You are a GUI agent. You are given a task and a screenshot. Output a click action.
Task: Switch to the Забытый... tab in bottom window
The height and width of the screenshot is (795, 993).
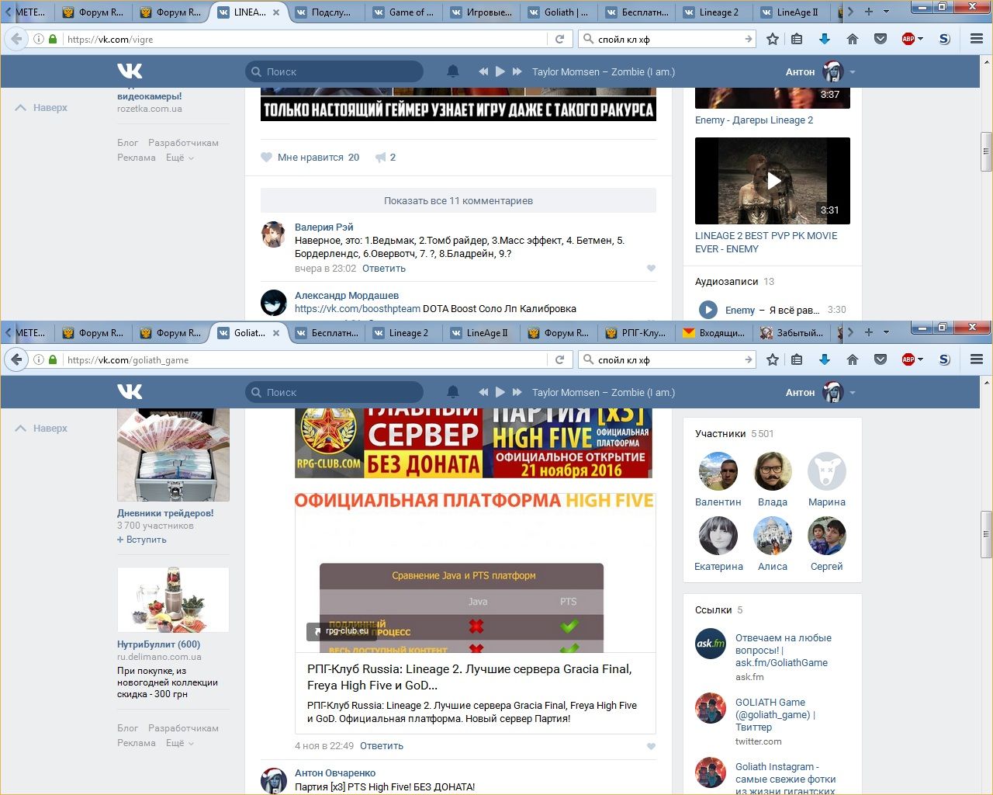tap(791, 333)
